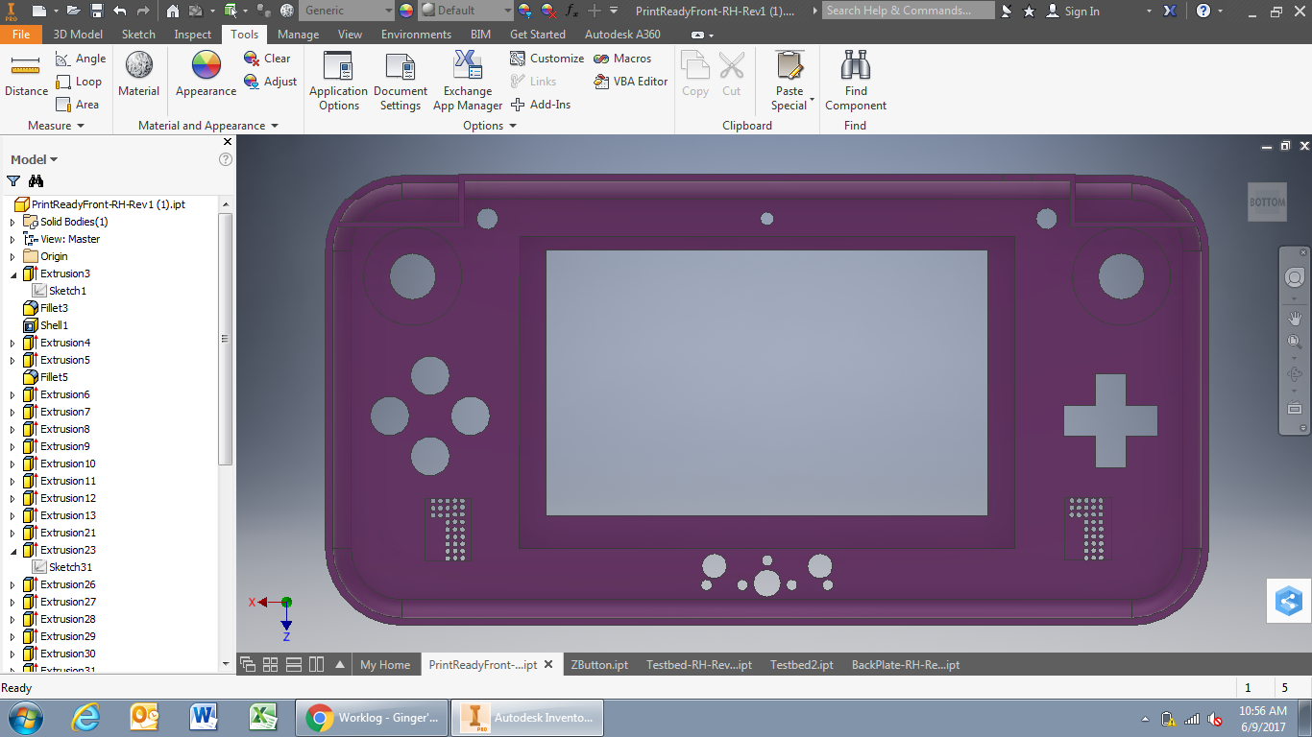Click the Paste Special clipboard icon

[x=790, y=65]
